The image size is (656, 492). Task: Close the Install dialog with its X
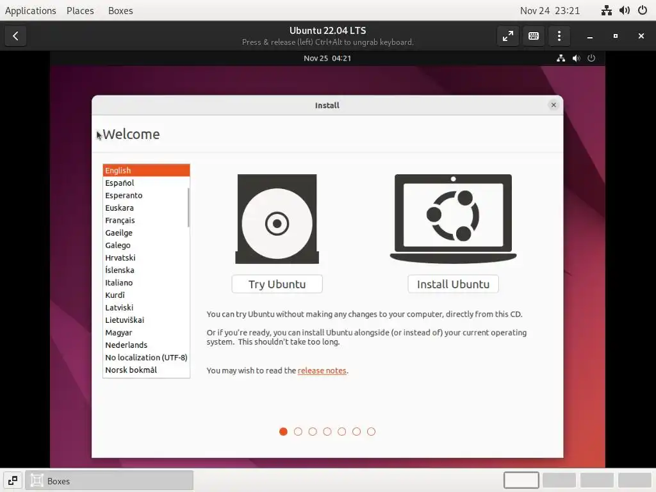tap(553, 105)
